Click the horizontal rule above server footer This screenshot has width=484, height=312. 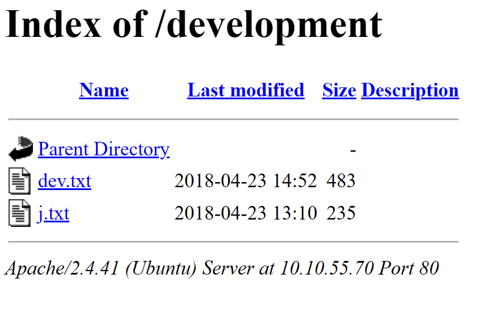233,242
